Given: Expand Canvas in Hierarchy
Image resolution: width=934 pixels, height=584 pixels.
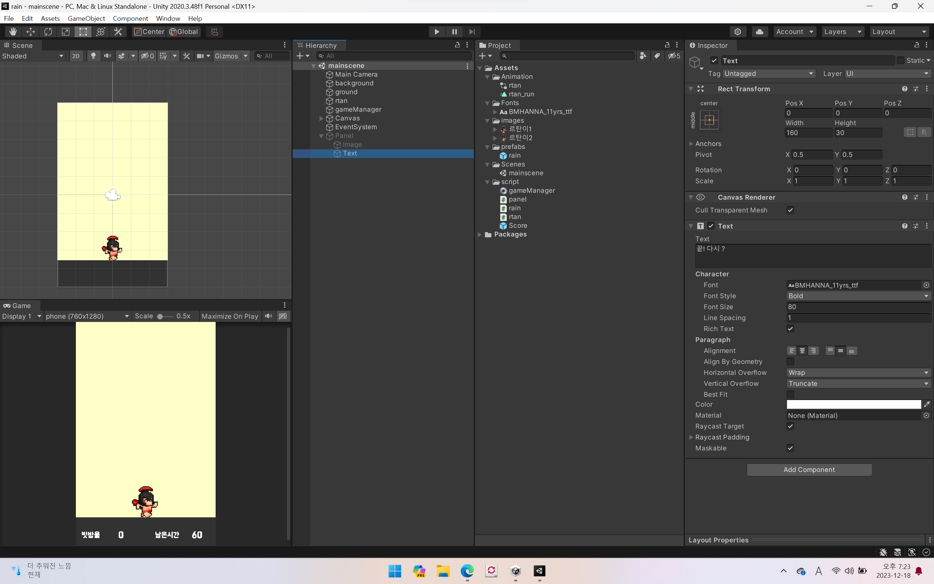Looking at the screenshot, I should (x=321, y=118).
